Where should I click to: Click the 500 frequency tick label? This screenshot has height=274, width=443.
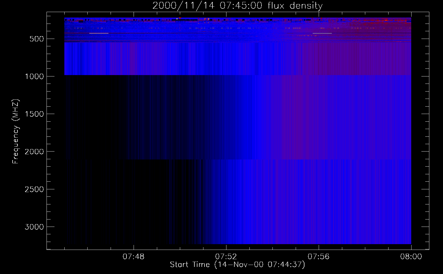(x=37, y=39)
